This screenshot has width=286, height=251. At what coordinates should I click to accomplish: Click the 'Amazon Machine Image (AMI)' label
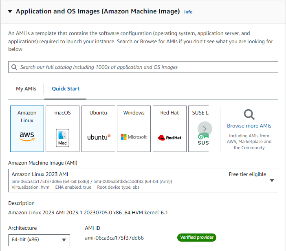pos(43,163)
